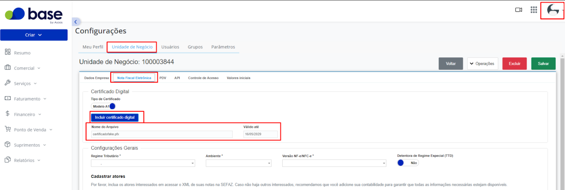
Task: Click the Relatórios documents icon
Action: (x=8, y=160)
